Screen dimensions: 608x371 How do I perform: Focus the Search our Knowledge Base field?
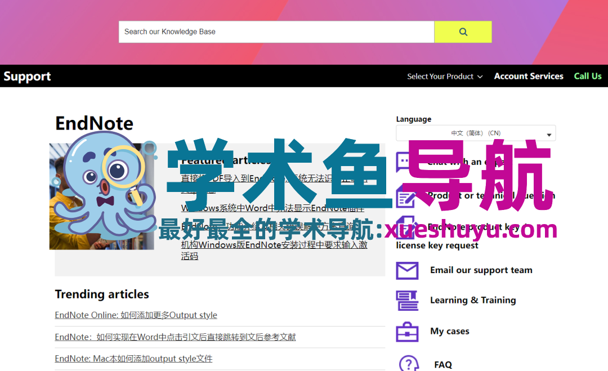(276, 32)
